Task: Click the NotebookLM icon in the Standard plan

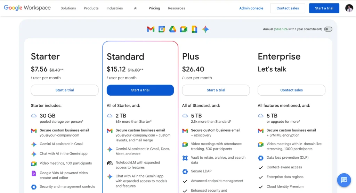Action: pyautogui.click(x=110, y=163)
